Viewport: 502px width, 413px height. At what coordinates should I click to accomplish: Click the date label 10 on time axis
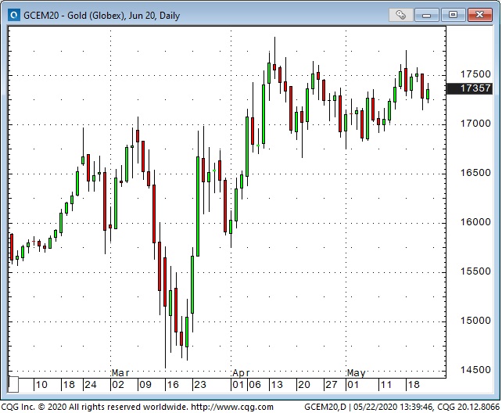pos(41,385)
